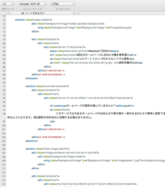
Task: Click the section class="pure-text-centered" line
Action: pyautogui.click(x=47, y=86)
